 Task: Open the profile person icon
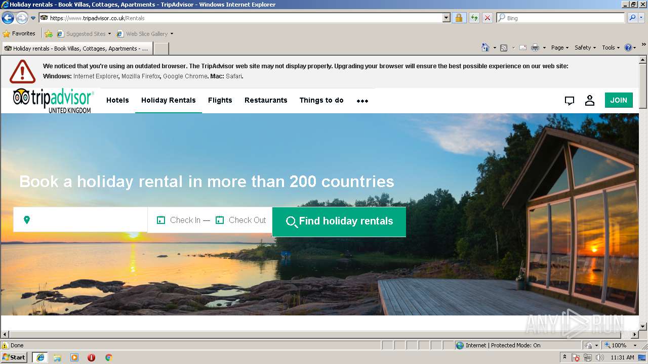pyautogui.click(x=590, y=101)
